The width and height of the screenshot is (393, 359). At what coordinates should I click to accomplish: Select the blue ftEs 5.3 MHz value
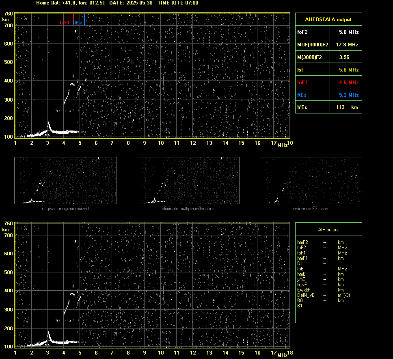tap(349, 95)
